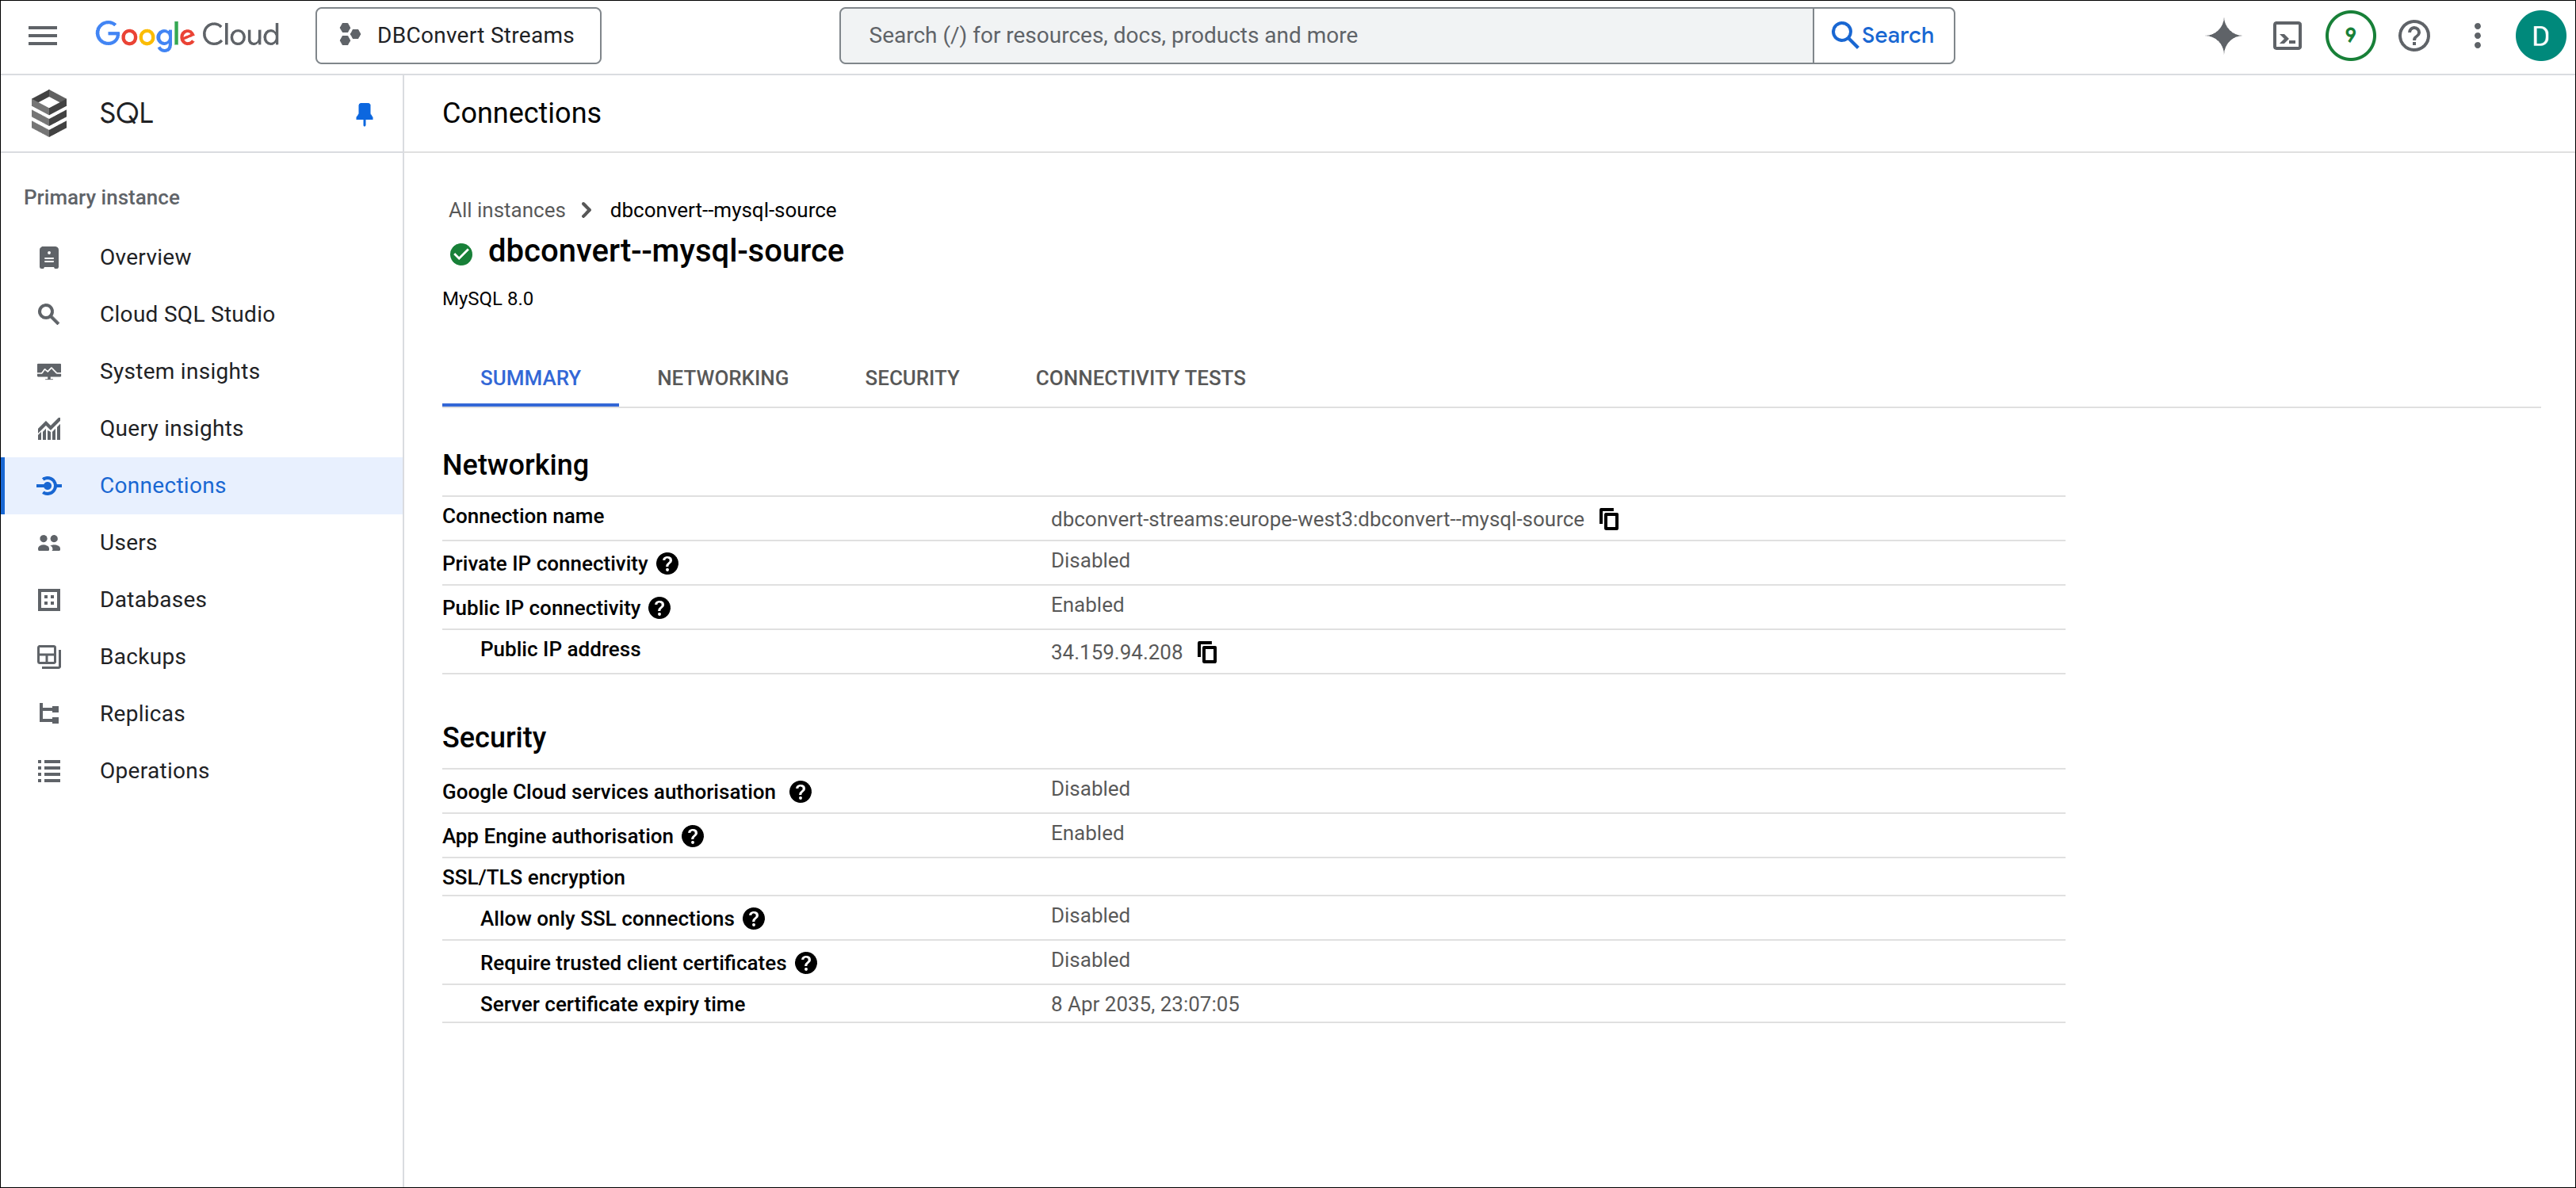Image resolution: width=2576 pixels, height=1188 pixels.
Task: Click the System insights monitor icon
Action: coord(49,371)
